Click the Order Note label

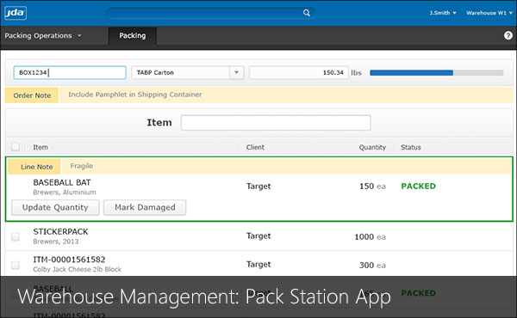tap(32, 95)
